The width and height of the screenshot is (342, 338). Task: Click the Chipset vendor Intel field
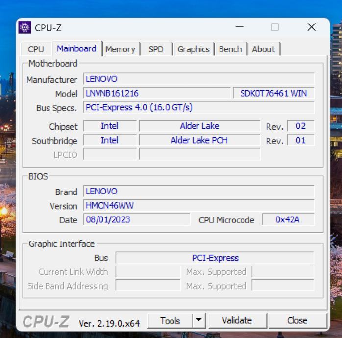click(x=110, y=126)
